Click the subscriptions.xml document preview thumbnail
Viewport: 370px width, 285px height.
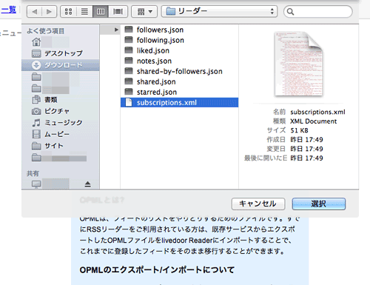coord(299,64)
